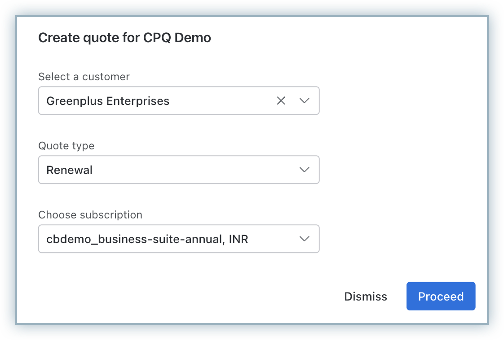Click the chevron in the customer field
The image size is (504, 340).
305,101
